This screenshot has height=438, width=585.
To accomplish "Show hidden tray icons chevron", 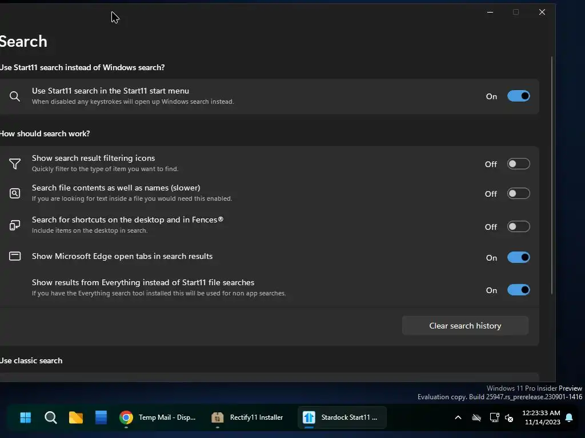I will pos(458,417).
